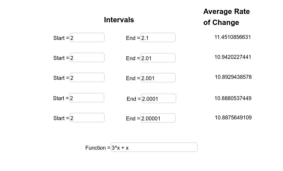The width and height of the screenshot is (283, 171).
Task: Focus Start field in the 2.00001 interval row
Action: point(87,118)
